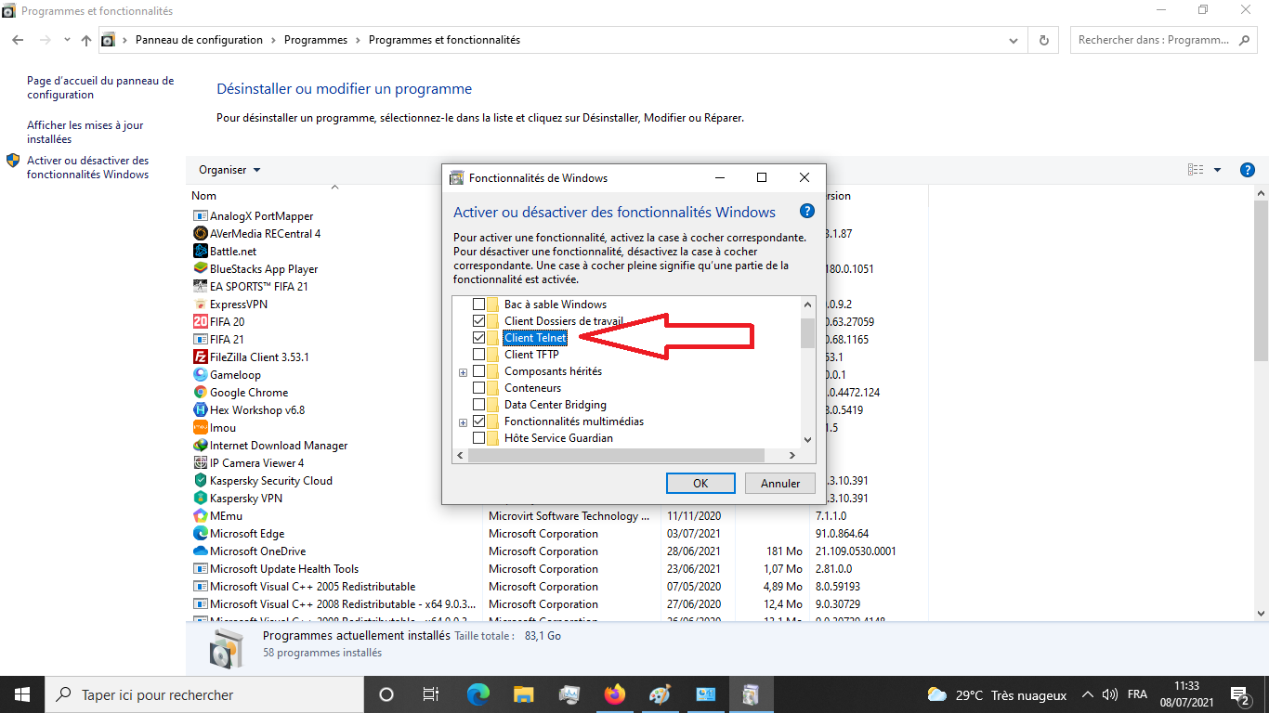Check the Bac à sable Windows box
Viewport: 1269px width, 713px height.
tap(478, 305)
